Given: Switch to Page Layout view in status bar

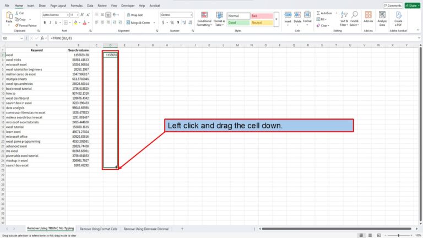Looking at the screenshot, I should 370,235.
